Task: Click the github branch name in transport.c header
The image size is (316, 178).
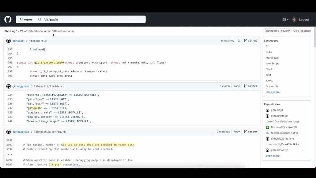Action: coord(253,40)
